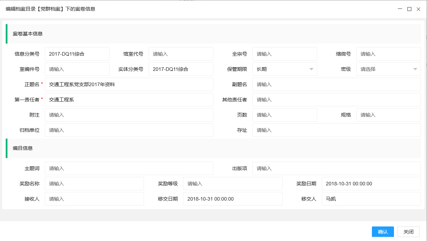
Task: Select the 第一责任者 field containing 交通工程系
Action: [x=129, y=100]
